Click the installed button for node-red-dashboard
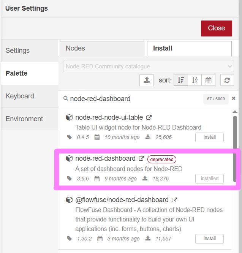 click(x=209, y=179)
